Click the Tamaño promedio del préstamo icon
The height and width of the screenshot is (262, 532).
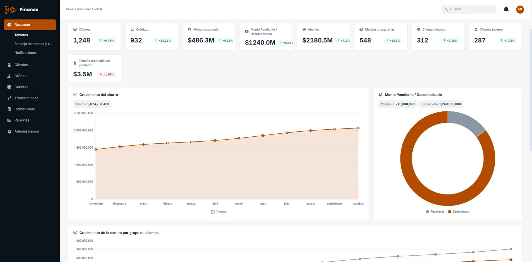(x=75, y=63)
